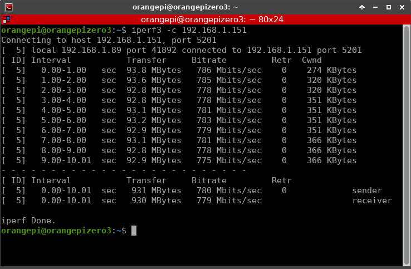411x269 pixels.
Task: Click the terminal's right-edge scrollbar
Action: pos(405,139)
